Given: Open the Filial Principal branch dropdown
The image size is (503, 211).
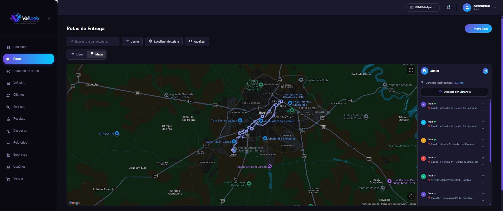Looking at the screenshot, I should point(423,7).
